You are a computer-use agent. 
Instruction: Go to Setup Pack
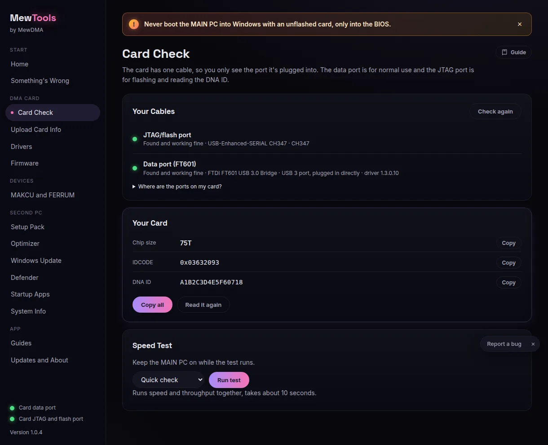[x=53, y=227]
